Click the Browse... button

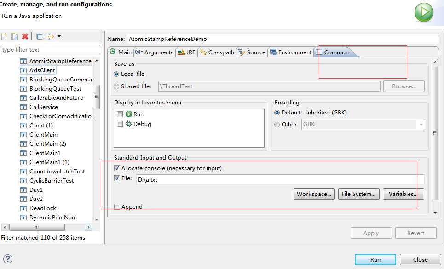pyautogui.click(x=404, y=86)
